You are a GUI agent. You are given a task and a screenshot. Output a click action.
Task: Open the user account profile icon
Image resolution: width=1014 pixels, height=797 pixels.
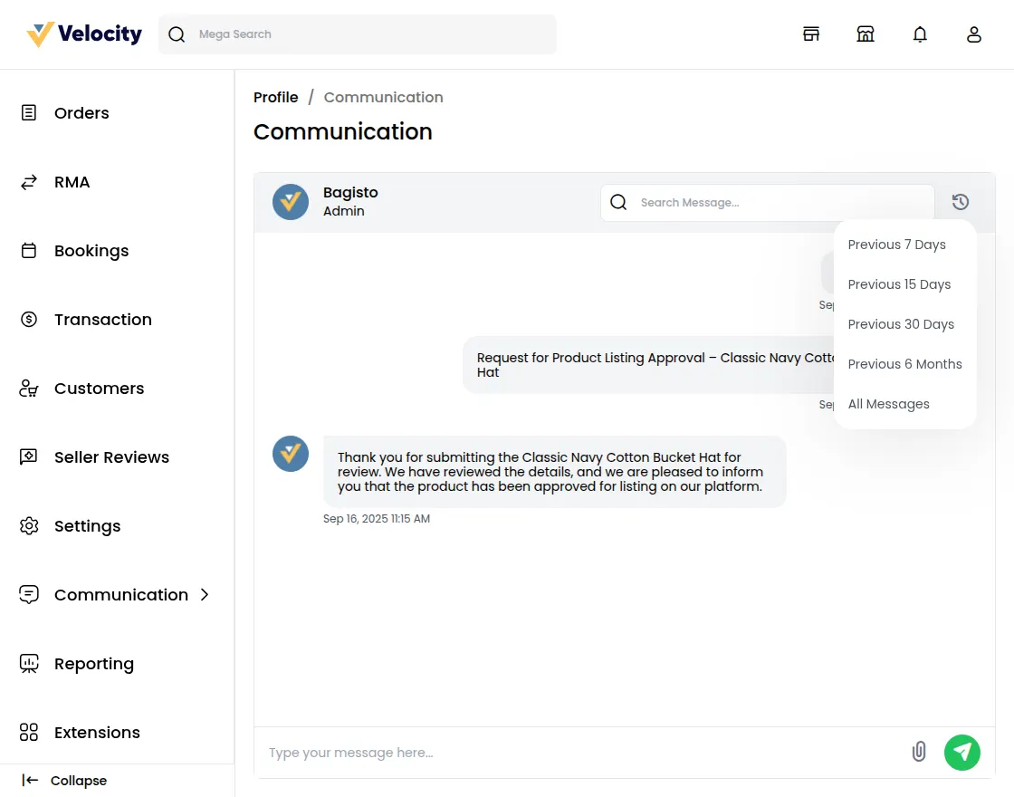[974, 34]
